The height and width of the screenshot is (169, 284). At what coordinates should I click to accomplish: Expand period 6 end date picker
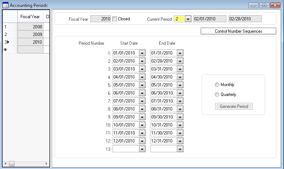pos(180,93)
